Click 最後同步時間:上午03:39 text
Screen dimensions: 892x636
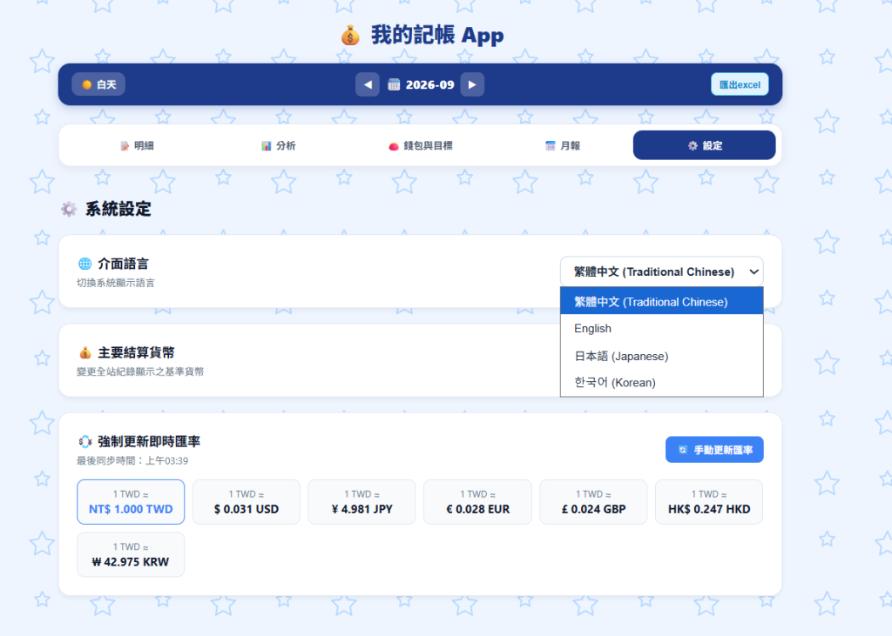[x=132, y=461]
